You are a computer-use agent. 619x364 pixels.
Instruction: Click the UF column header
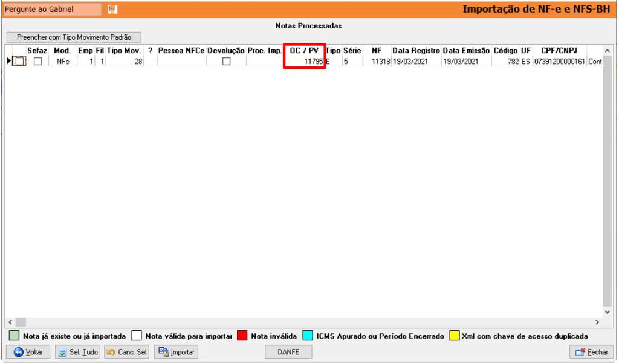tap(526, 51)
